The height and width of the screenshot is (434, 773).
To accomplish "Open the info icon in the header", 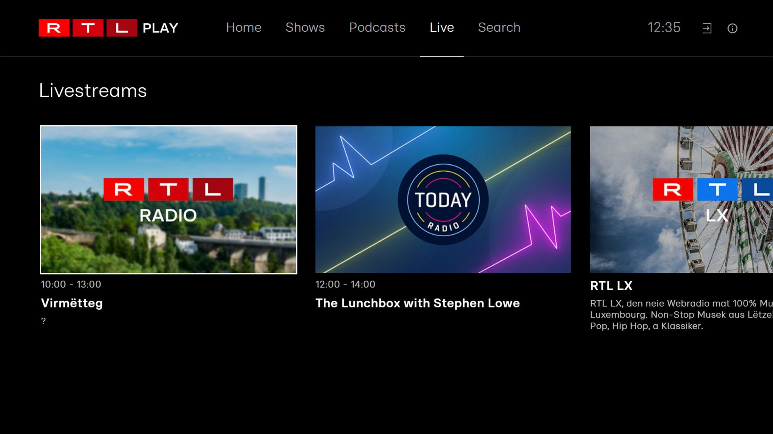I will point(732,28).
